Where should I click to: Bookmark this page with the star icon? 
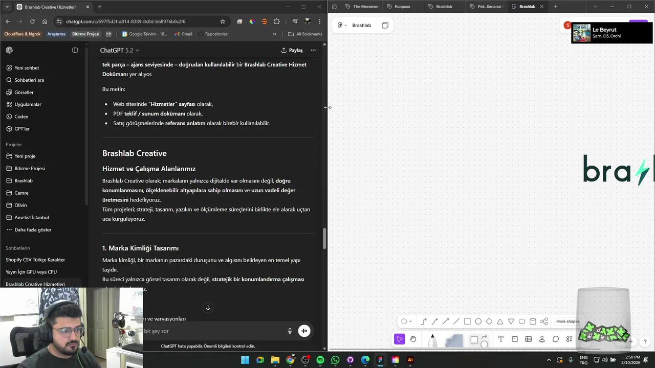point(223,21)
